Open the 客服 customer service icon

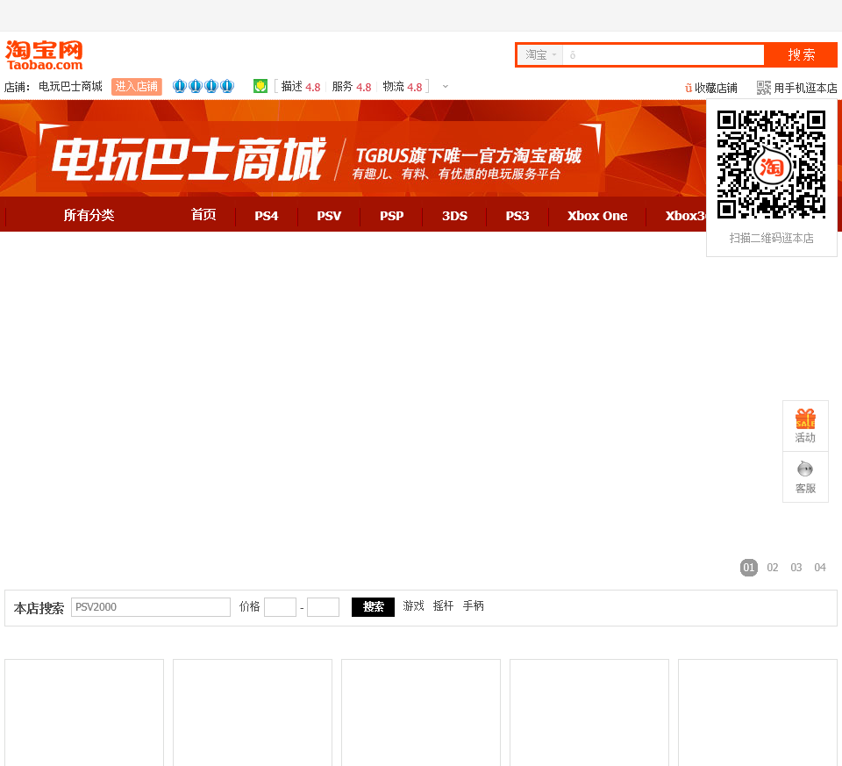[805, 477]
